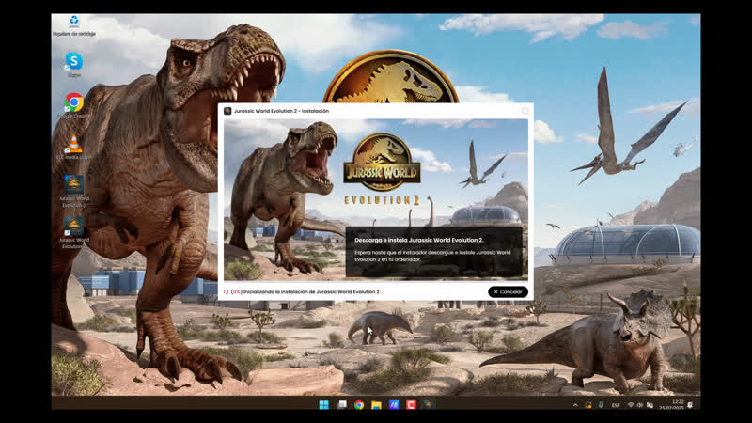This screenshot has width=752, height=423.
Task: Select the lower Jurassic World Evolution desktop shortcut
Action: [74, 232]
